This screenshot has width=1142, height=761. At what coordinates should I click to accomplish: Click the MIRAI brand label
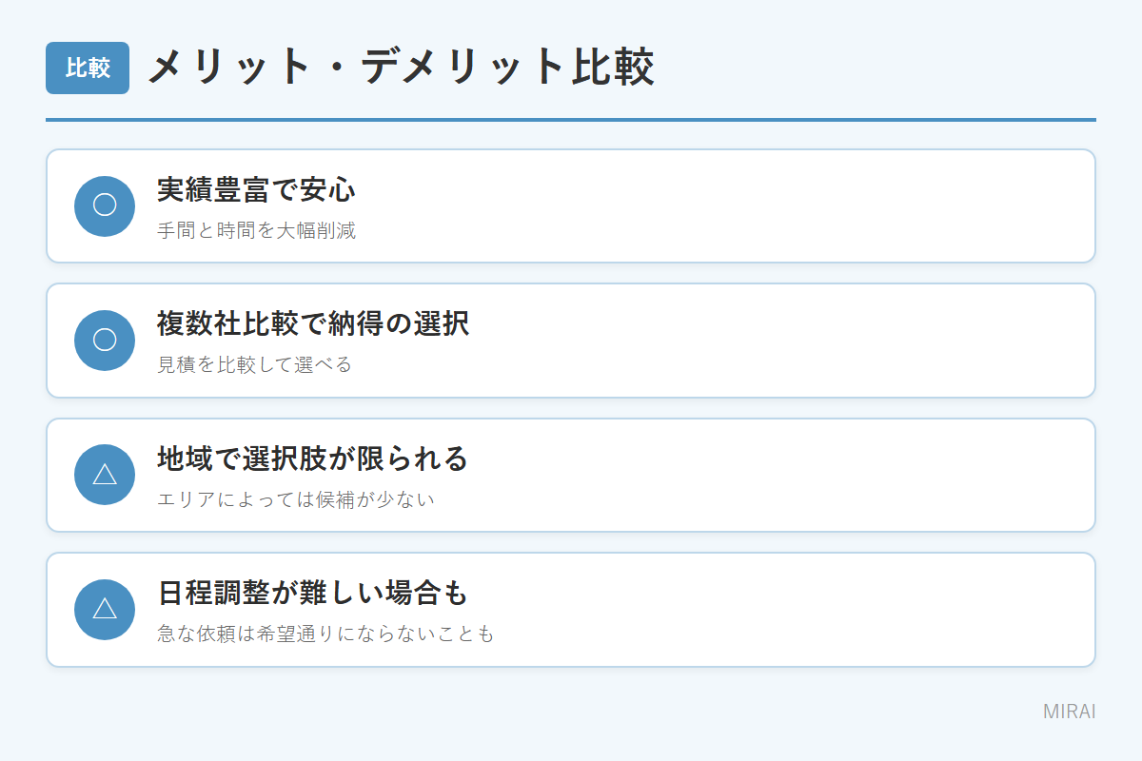[x=1069, y=712]
